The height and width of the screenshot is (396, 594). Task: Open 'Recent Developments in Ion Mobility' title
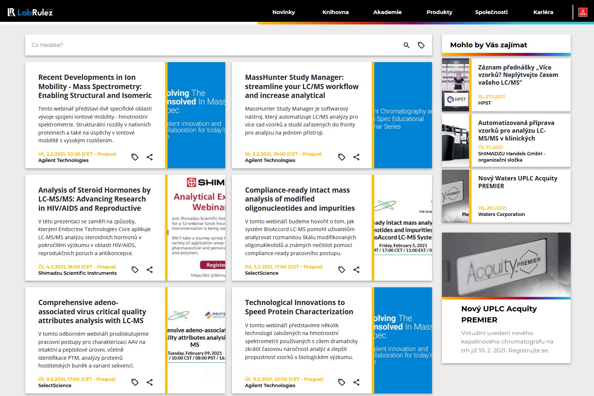pyautogui.click(x=95, y=87)
